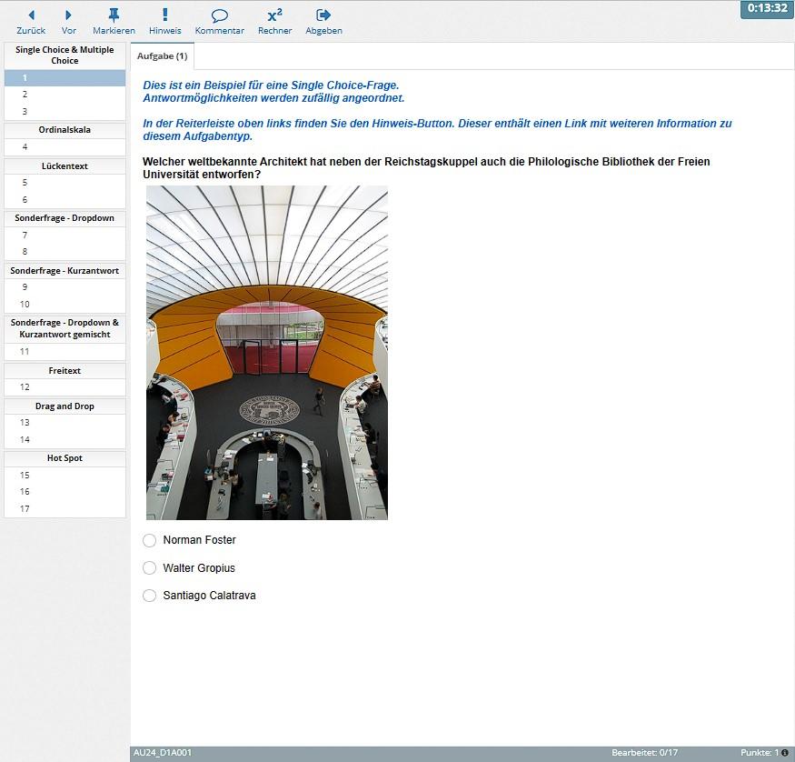Mark question using Markieren pin icon
Image resolution: width=795 pixels, height=762 pixels.
tap(114, 15)
